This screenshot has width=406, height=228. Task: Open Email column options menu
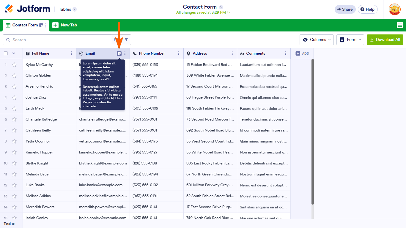click(125, 53)
